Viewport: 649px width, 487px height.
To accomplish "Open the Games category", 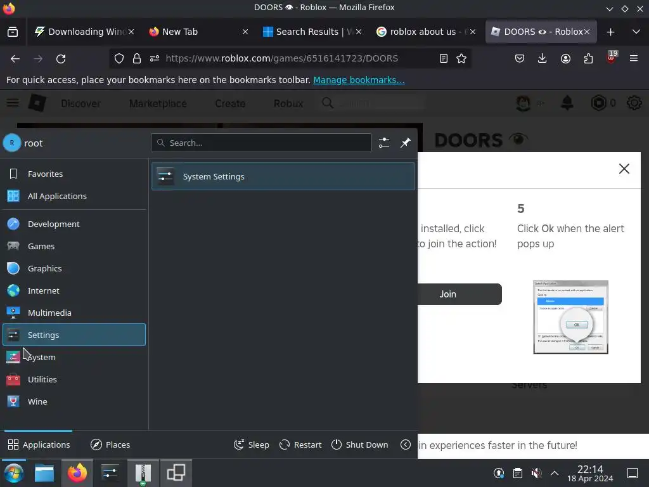I will [x=74, y=246].
